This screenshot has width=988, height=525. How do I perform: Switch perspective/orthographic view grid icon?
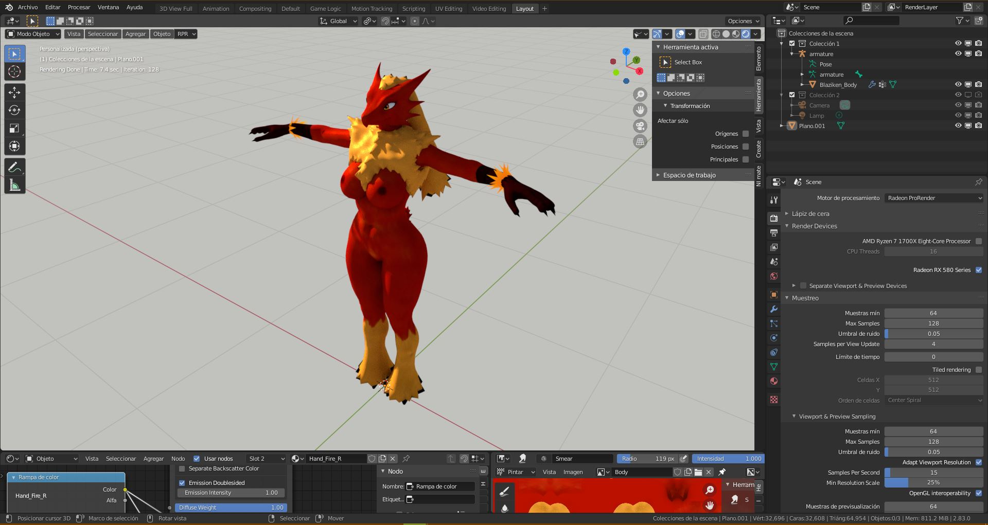click(640, 141)
